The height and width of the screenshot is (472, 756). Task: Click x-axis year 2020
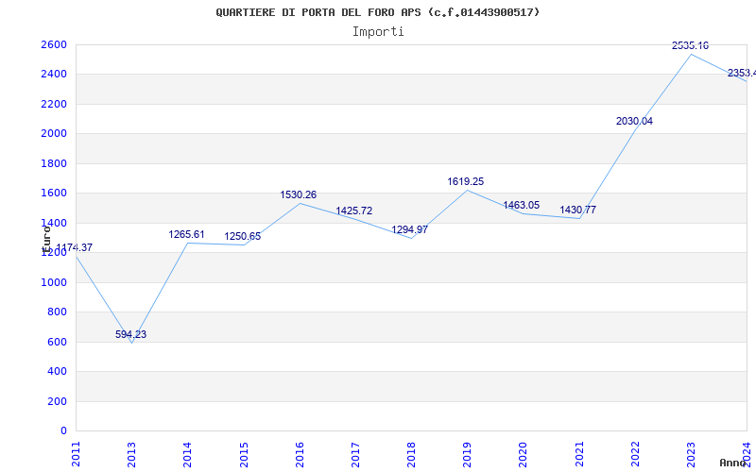524,455
